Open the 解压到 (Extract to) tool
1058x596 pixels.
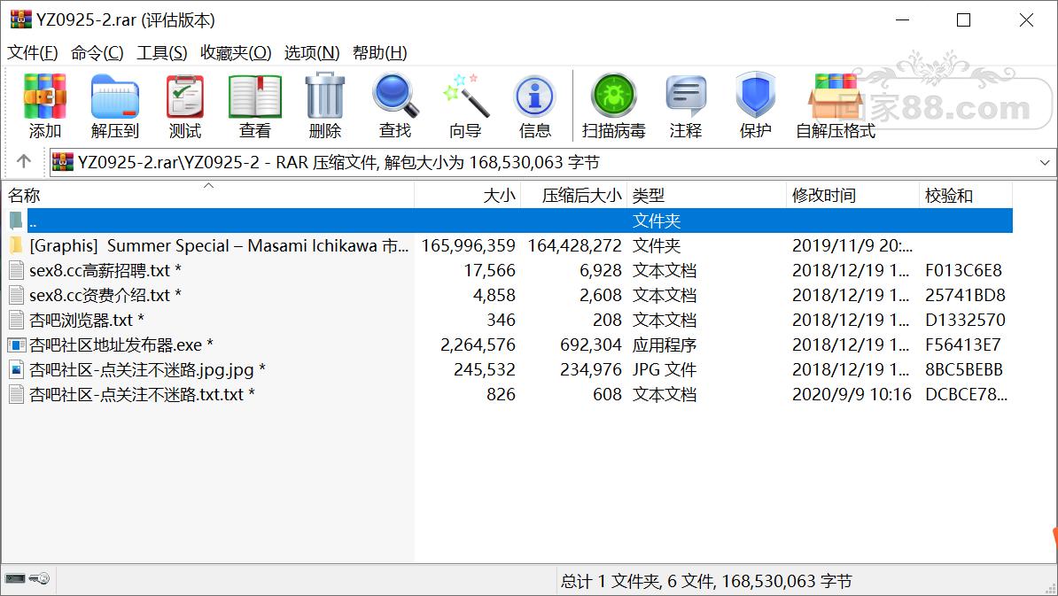point(114,105)
